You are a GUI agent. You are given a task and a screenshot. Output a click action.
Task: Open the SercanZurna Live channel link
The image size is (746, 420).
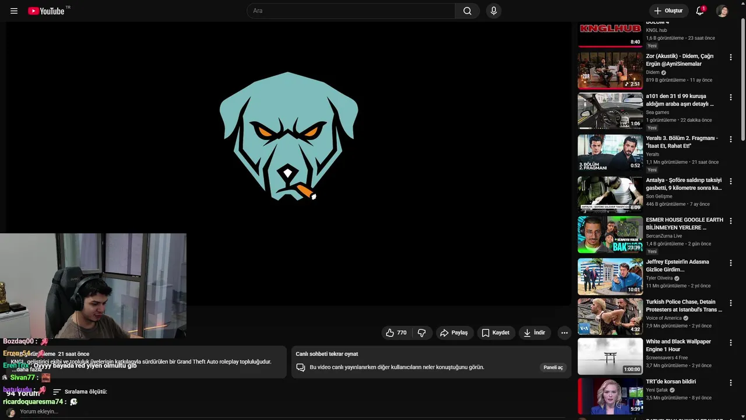click(x=664, y=236)
